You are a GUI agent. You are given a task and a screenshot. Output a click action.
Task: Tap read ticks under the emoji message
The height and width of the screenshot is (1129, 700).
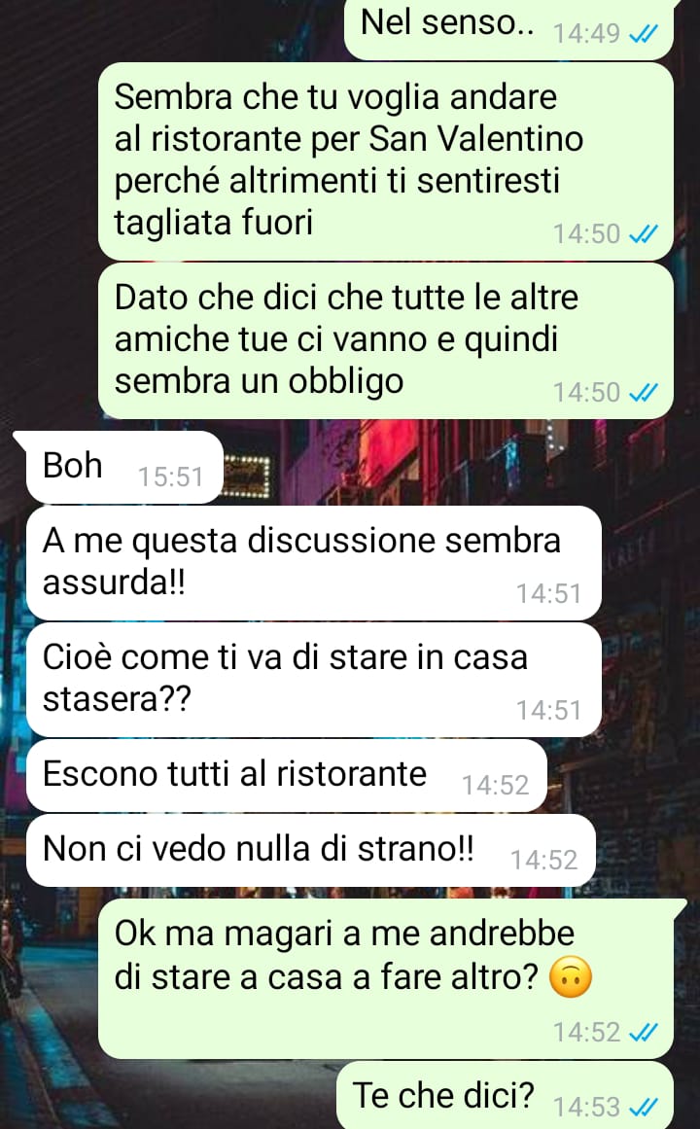(x=643, y=1033)
